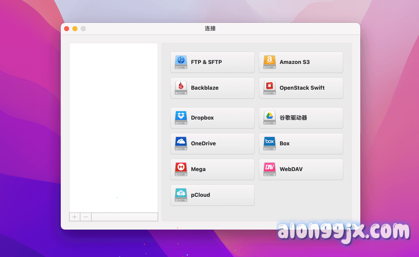Add a connection with the plus button

pos(74,217)
